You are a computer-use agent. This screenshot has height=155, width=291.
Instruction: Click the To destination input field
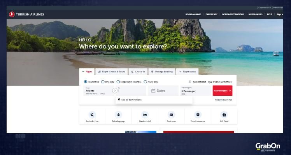132,91
